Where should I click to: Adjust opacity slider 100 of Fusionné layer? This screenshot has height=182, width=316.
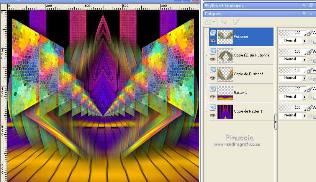(292, 33)
